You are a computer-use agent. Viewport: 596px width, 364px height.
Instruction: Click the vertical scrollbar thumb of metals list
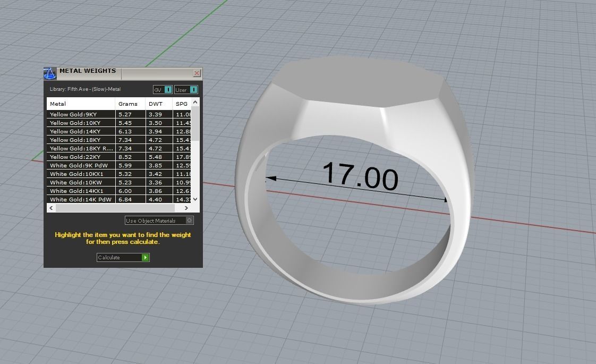pyautogui.click(x=195, y=124)
